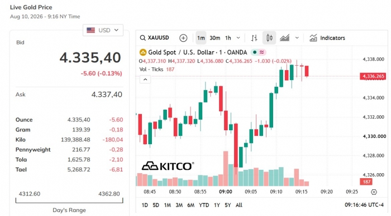Expand more time intervals dropdown
Image resolution: width=391 pixels, height=216 pixels.
point(238,38)
